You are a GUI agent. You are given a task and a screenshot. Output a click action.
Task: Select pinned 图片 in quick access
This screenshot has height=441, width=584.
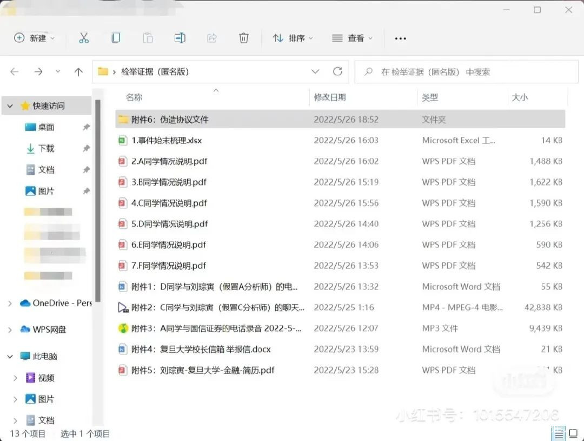tap(46, 191)
